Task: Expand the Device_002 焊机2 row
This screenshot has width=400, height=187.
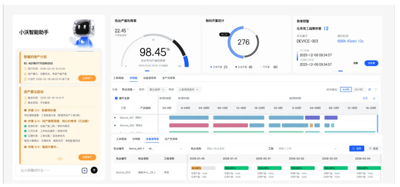Action: [x=115, y=125]
